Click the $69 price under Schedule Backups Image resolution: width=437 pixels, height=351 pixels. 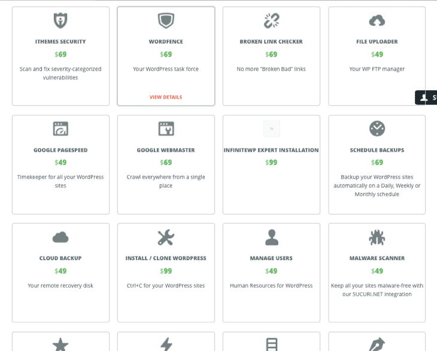tap(377, 163)
